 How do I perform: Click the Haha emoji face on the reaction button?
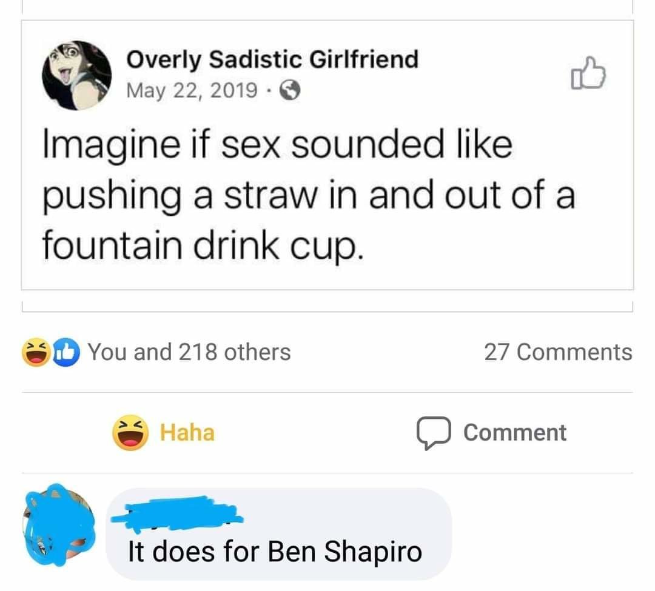(130, 433)
